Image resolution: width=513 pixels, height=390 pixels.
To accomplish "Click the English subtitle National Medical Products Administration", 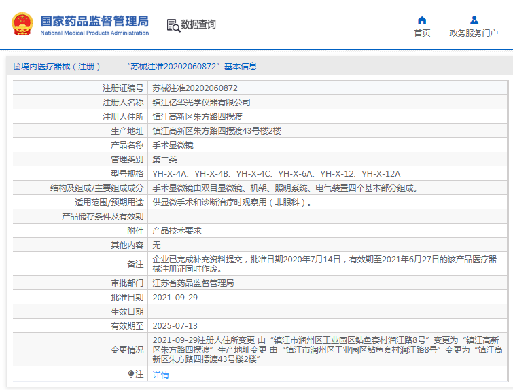I will [x=94, y=33].
